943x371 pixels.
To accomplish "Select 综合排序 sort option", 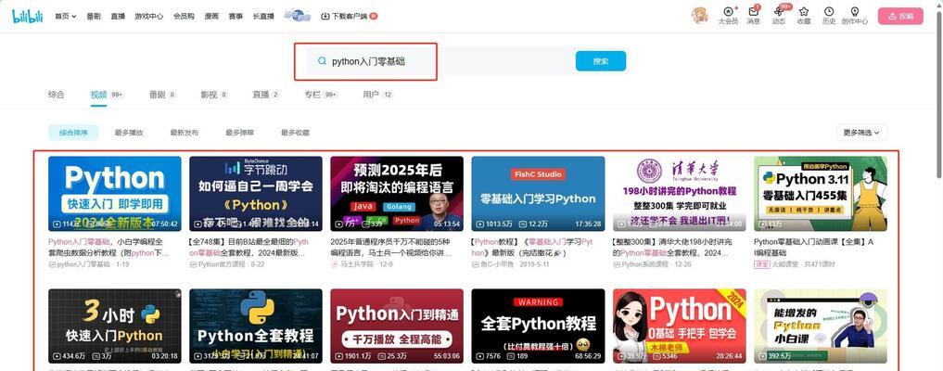I will [x=73, y=133].
